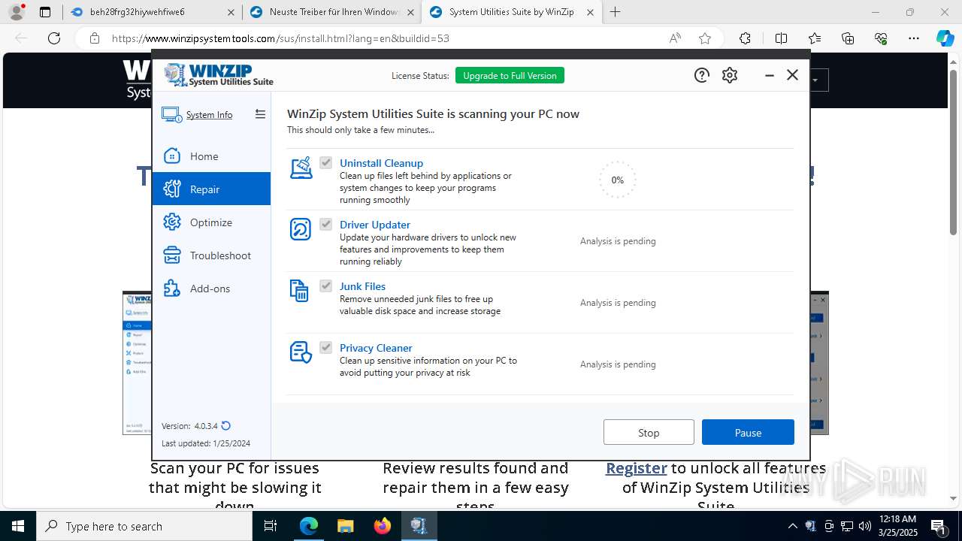Refresh the browser page
The width and height of the screenshot is (962, 541).
pos(54,38)
